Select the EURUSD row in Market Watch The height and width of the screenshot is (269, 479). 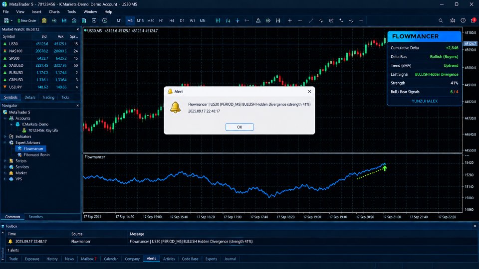coord(40,73)
